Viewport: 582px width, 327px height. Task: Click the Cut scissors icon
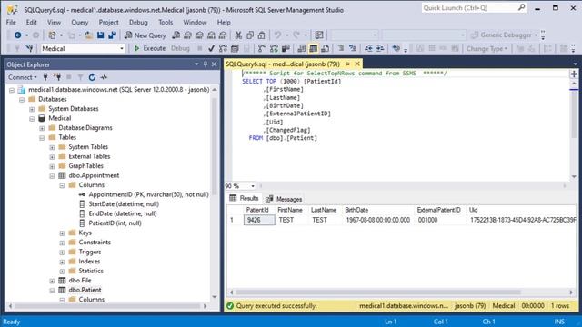[238, 35]
